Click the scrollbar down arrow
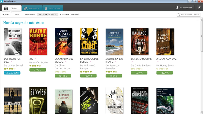This screenshot has width=203, height=114. pos(202,113)
